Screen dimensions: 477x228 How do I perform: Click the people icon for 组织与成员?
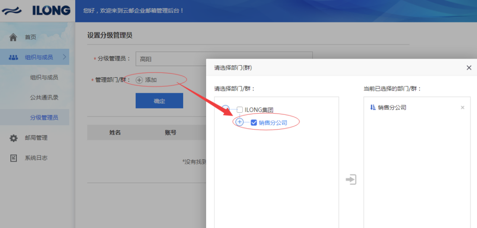(x=13, y=57)
